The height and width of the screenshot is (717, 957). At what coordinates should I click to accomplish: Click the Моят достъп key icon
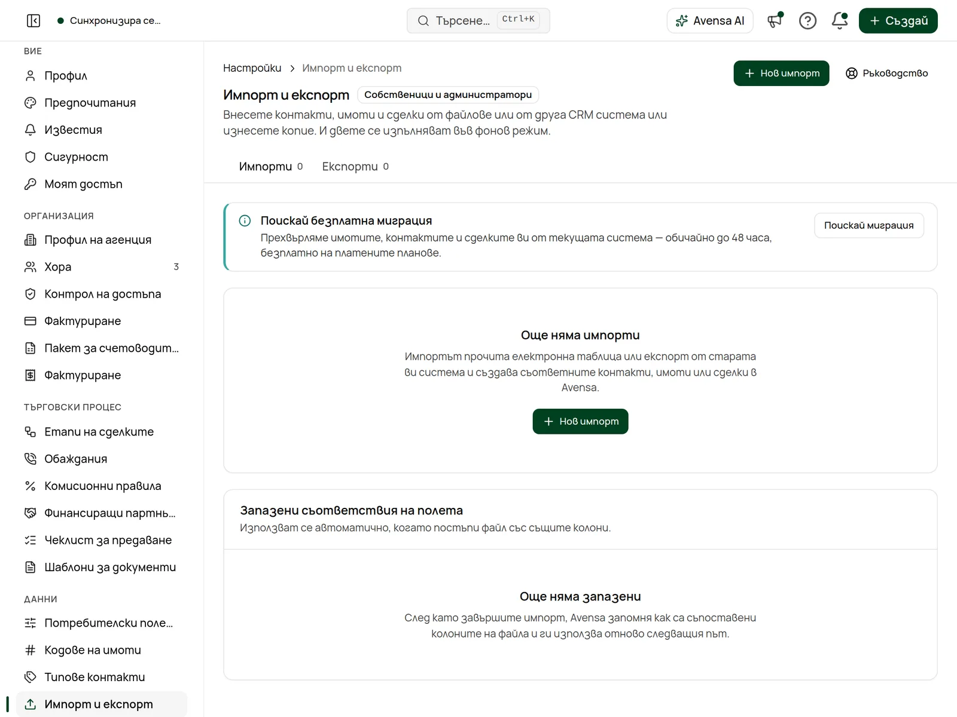[x=31, y=184]
